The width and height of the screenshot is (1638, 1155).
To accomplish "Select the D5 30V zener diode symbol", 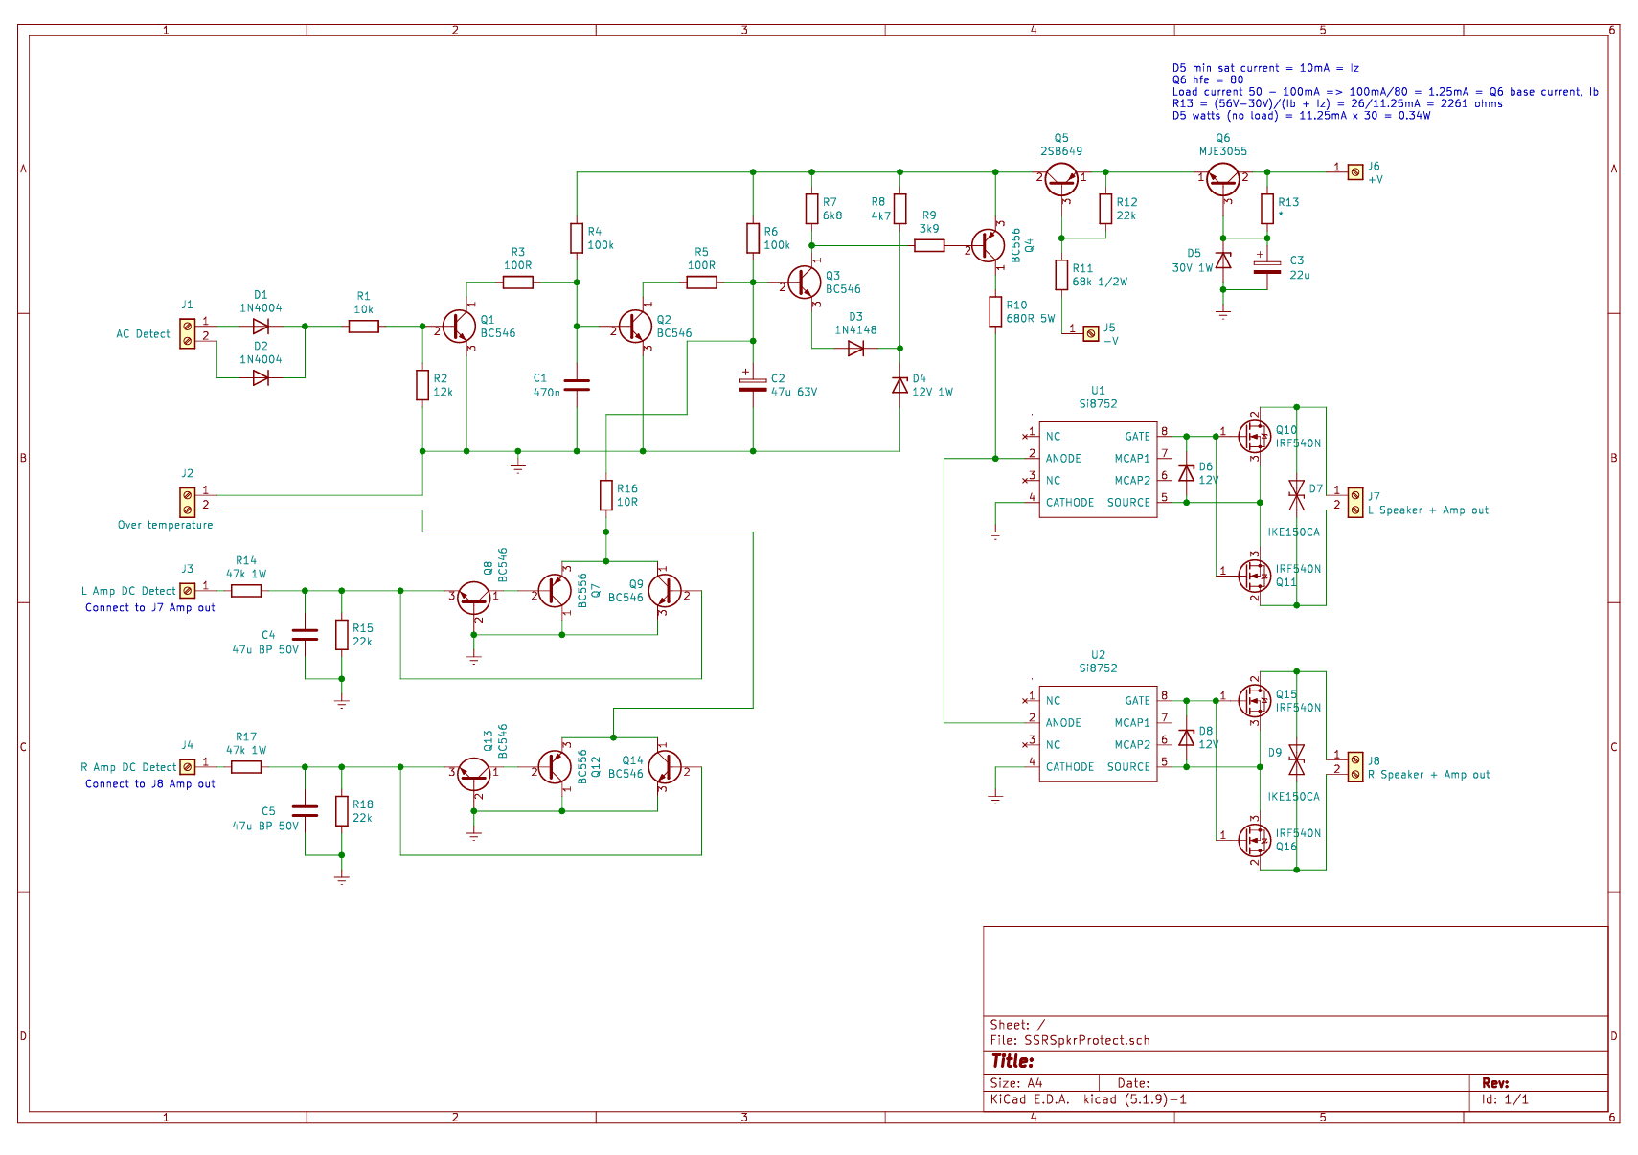I will (x=1223, y=260).
